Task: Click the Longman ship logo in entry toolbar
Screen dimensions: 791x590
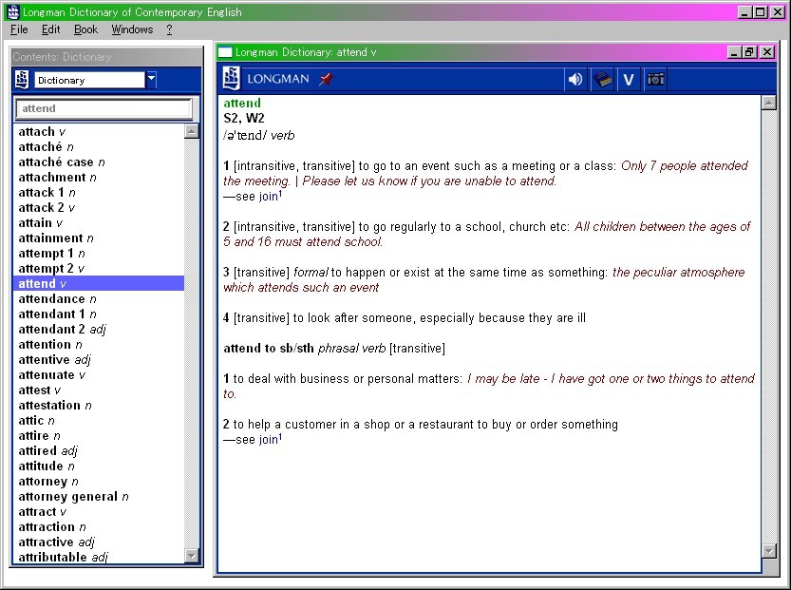Action: click(x=231, y=79)
